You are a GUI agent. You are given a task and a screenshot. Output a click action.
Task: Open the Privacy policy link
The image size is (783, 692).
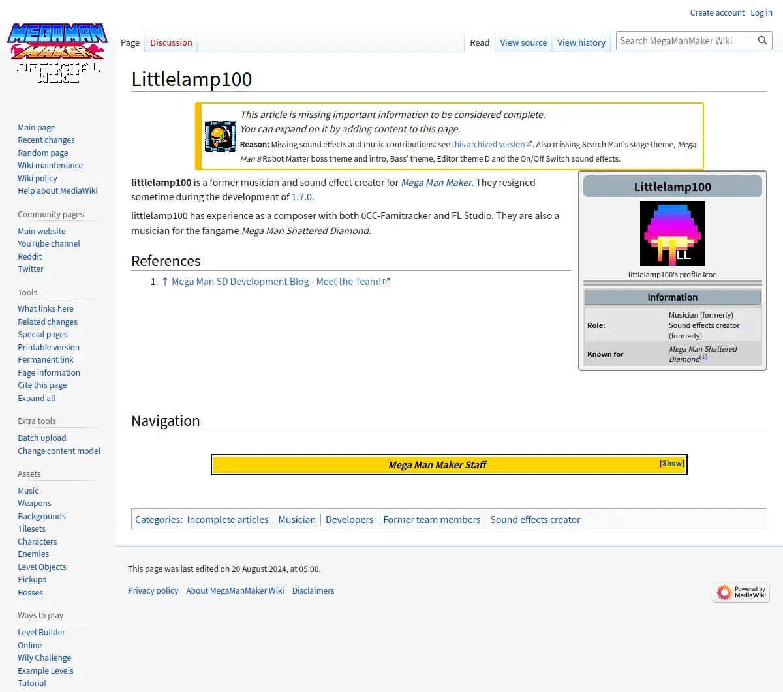click(x=153, y=590)
